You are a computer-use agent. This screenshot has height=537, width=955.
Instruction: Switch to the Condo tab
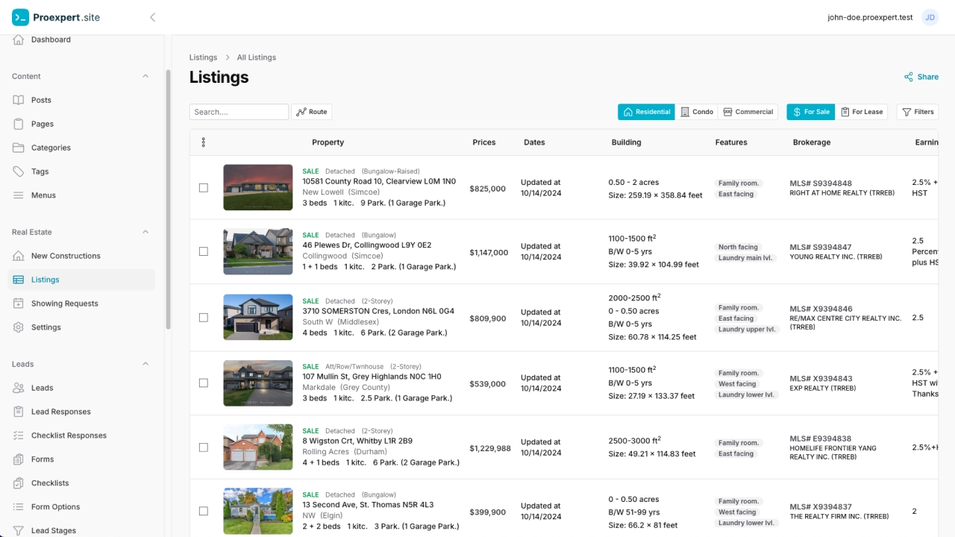coord(697,112)
